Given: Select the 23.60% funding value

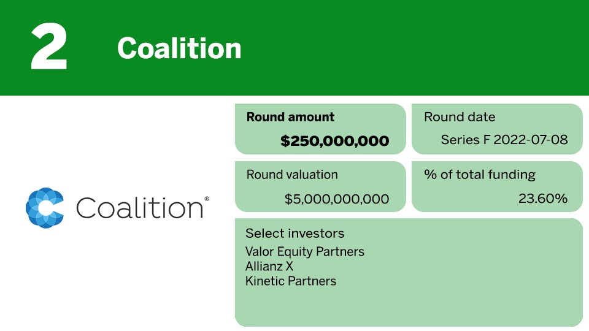Looking at the screenshot, I should pyautogui.click(x=542, y=199).
